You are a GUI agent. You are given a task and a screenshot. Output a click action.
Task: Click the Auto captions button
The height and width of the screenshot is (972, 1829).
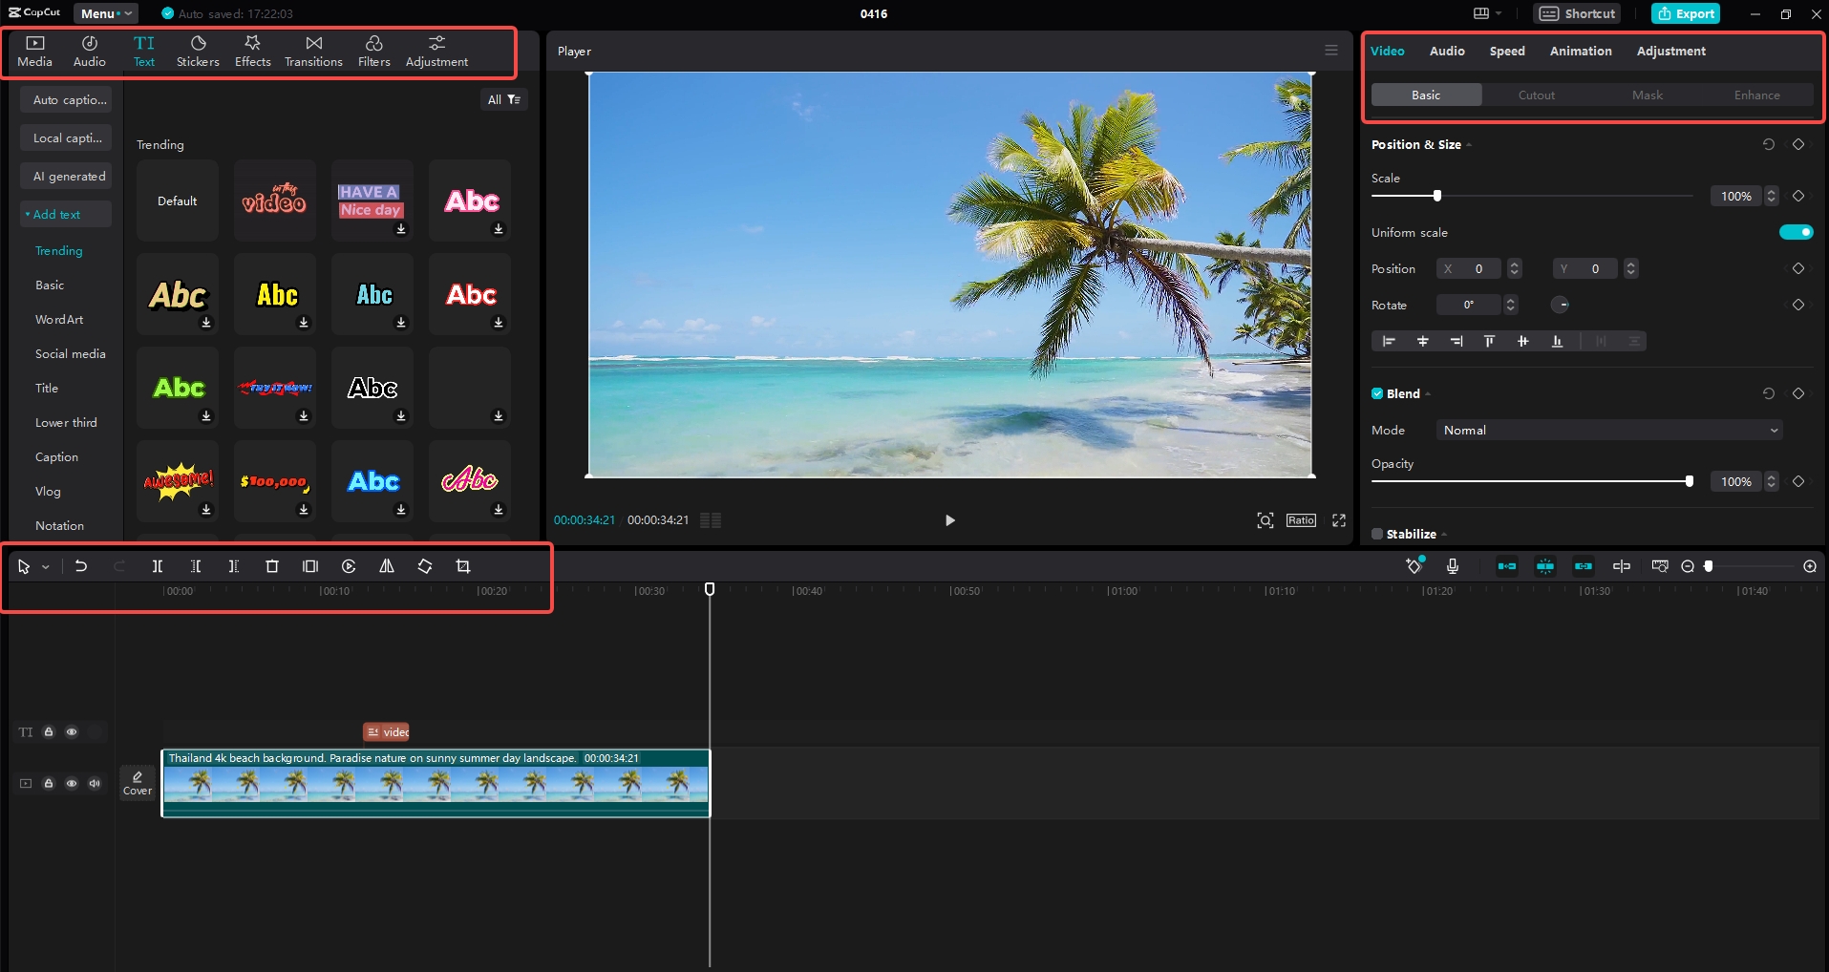(x=66, y=98)
